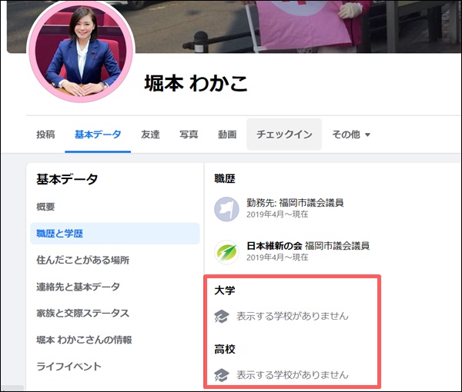Open 家族と交際ステータス section

[83, 313]
